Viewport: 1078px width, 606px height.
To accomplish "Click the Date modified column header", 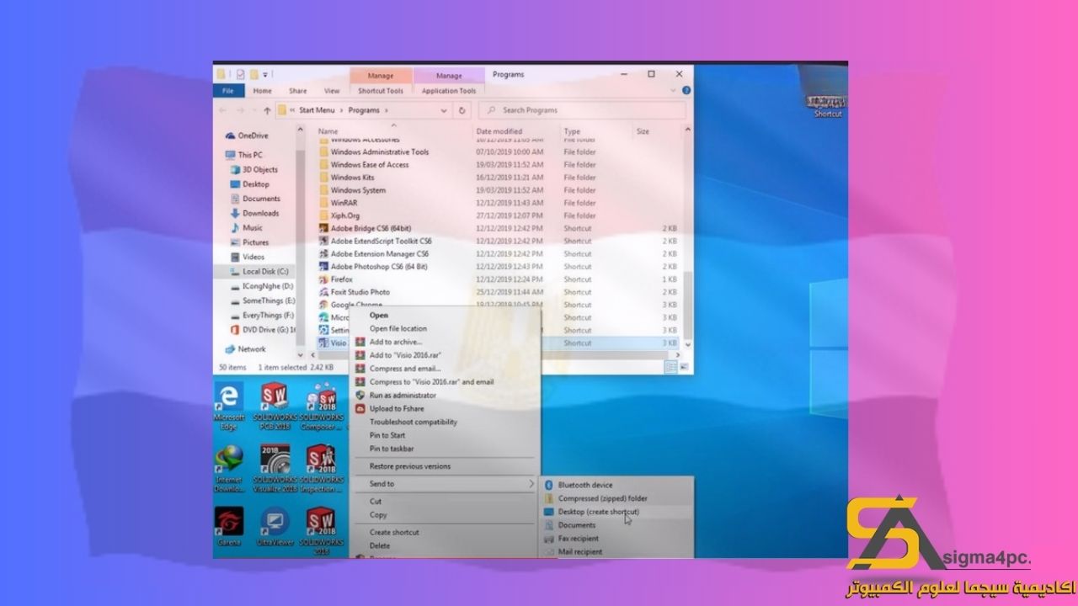I will tap(499, 131).
